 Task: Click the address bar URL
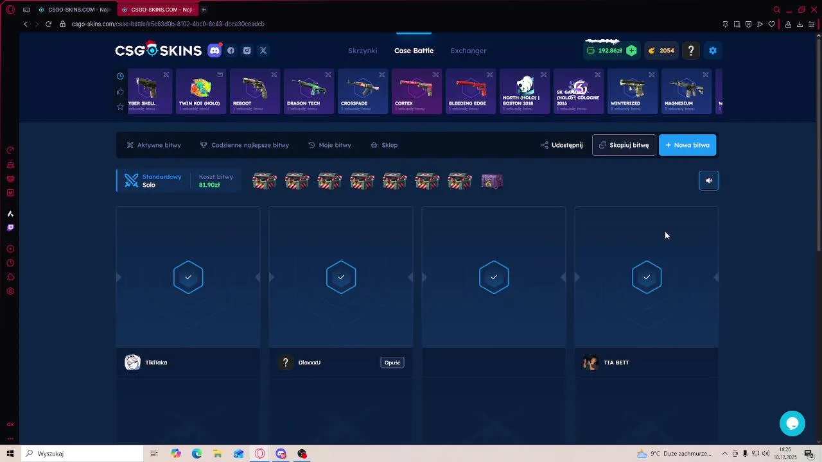tap(168, 24)
